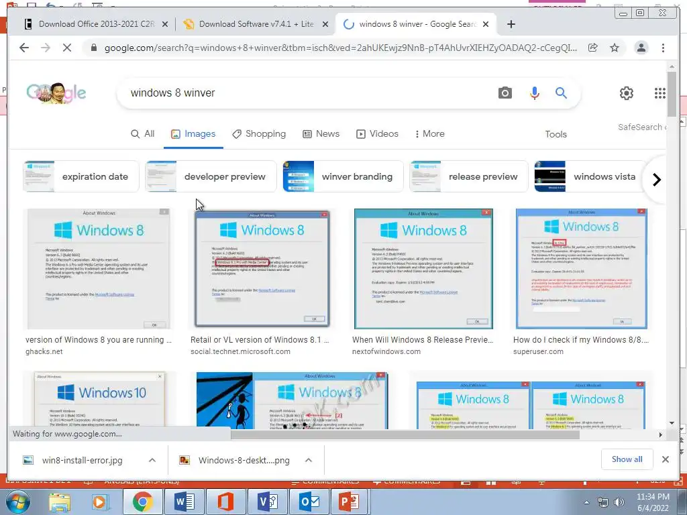
Task: Search by image using the camera icon
Action: tap(505, 93)
